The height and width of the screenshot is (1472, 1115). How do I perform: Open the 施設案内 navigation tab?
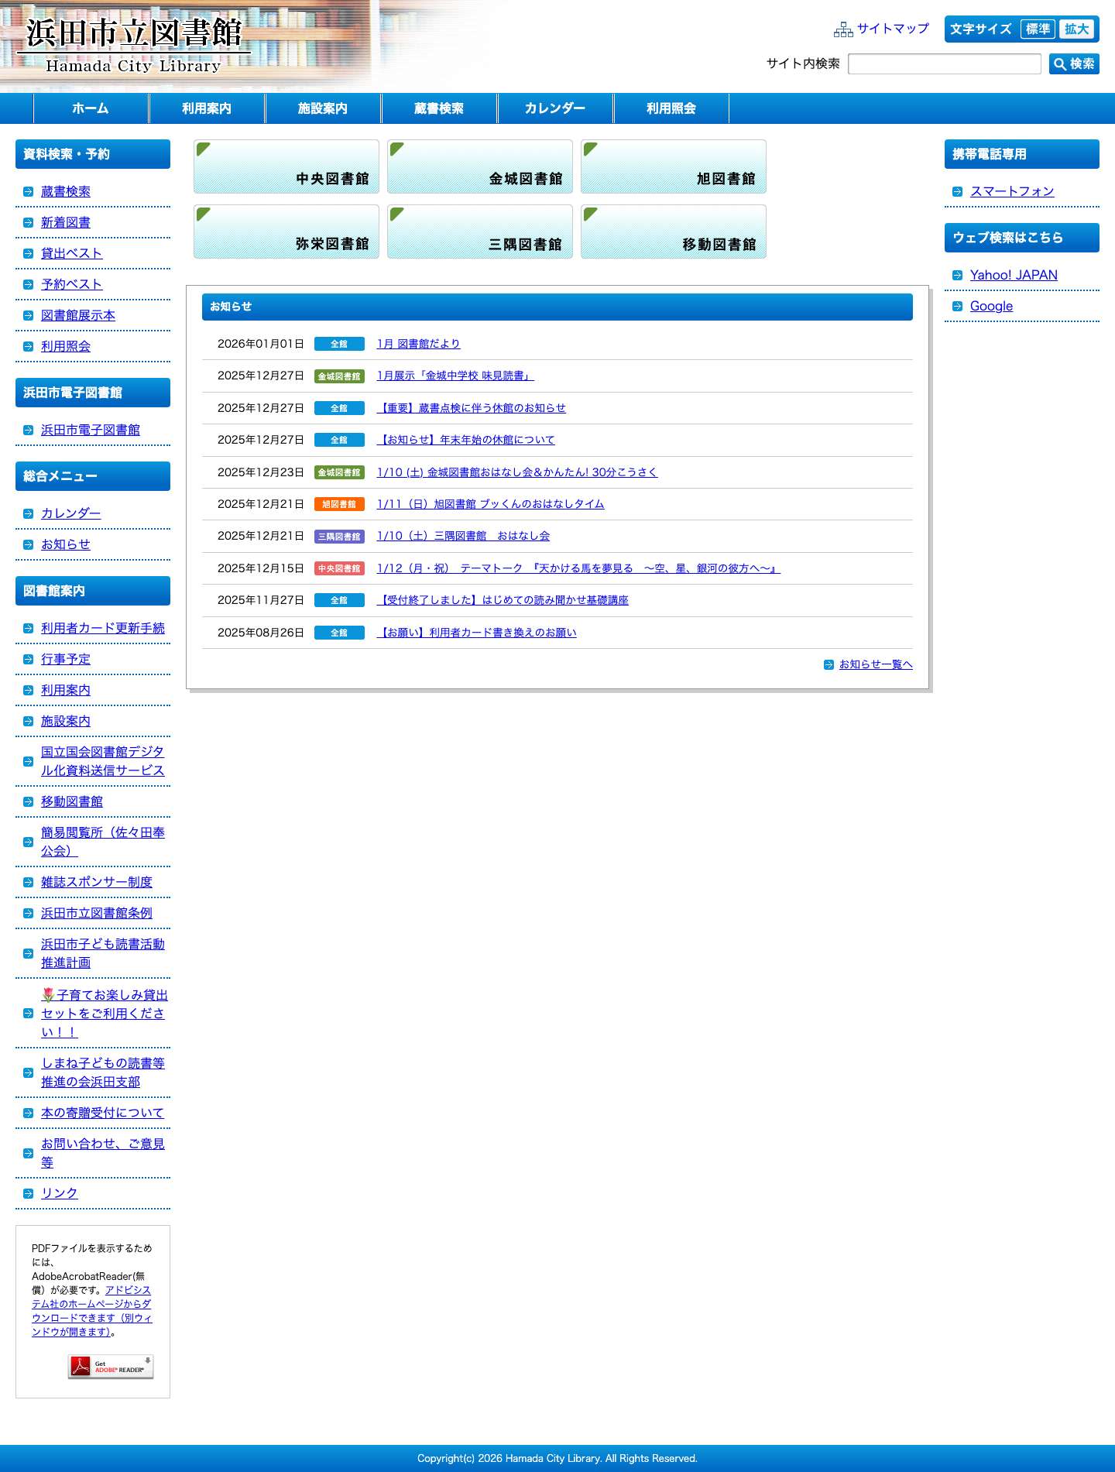tap(323, 108)
